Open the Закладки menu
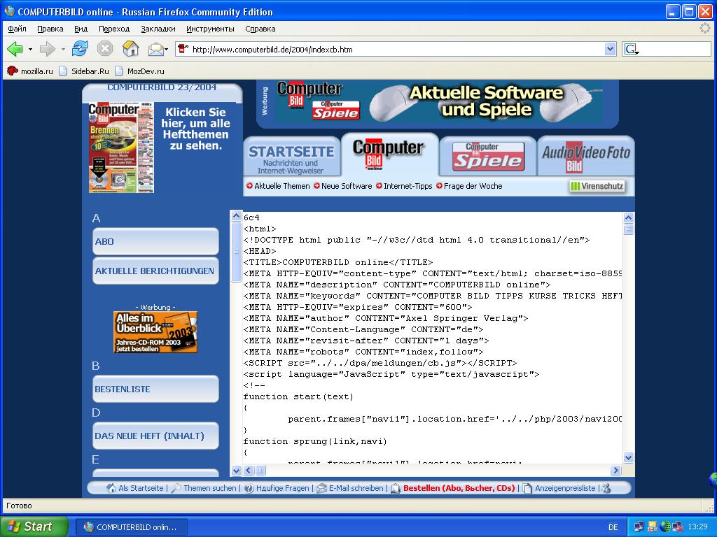The width and height of the screenshot is (717, 537). pos(158,29)
